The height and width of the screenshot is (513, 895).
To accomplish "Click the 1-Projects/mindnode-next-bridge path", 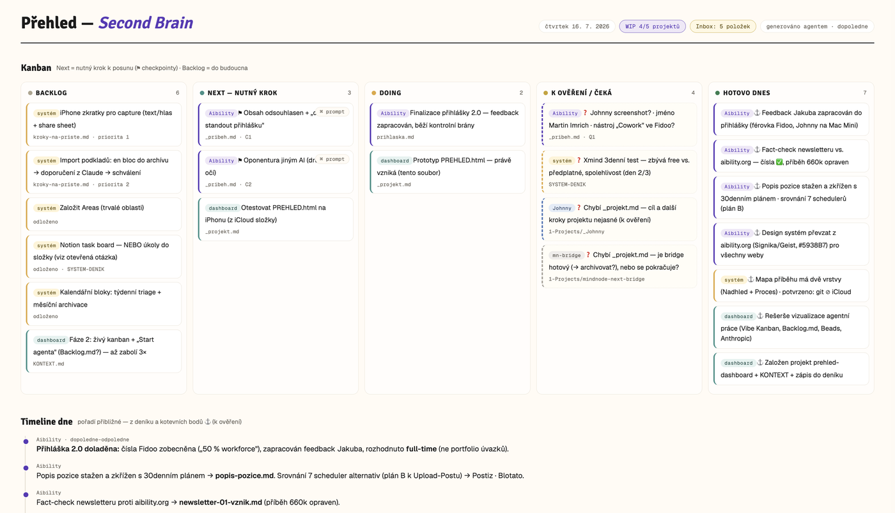I will [x=596, y=279].
